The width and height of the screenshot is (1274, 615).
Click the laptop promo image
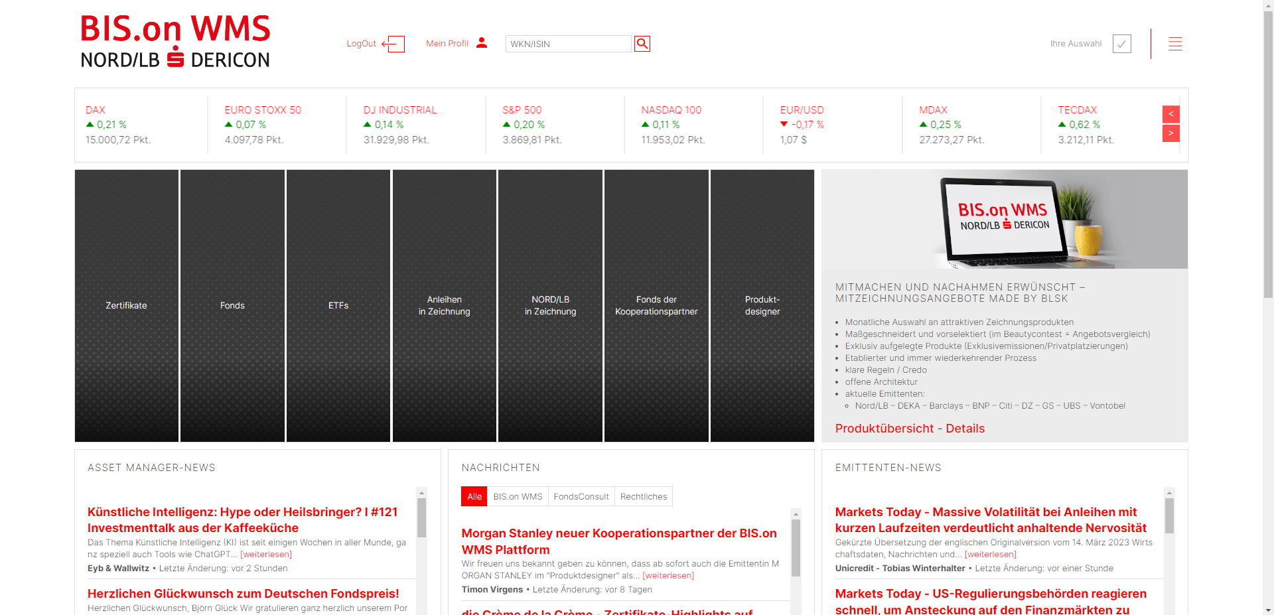point(1005,220)
